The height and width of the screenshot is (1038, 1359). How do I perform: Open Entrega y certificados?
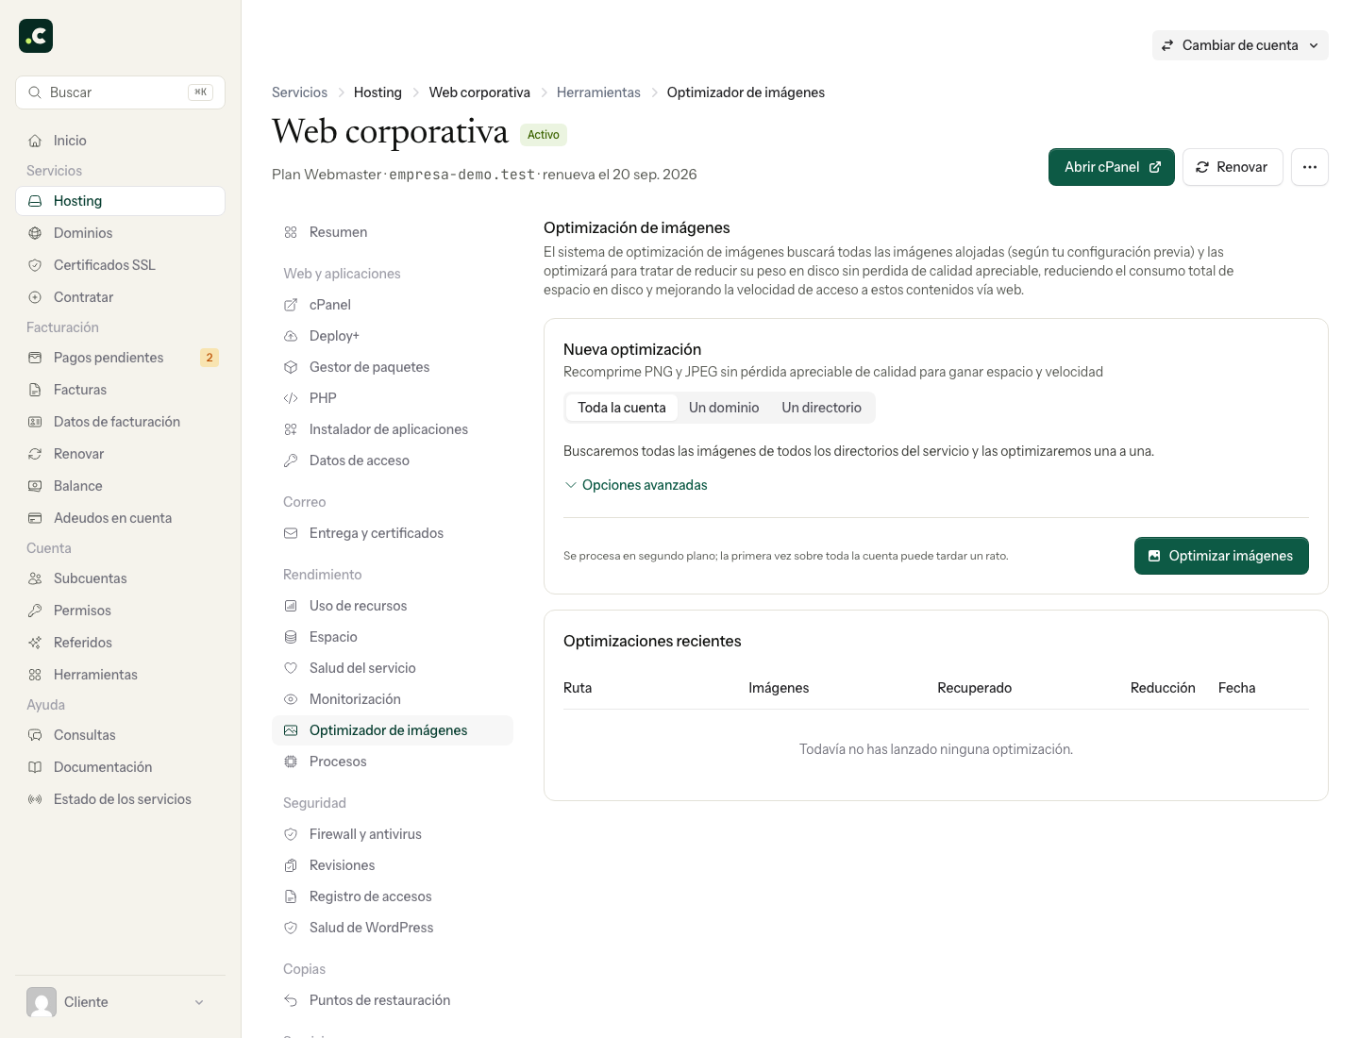click(393, 533)
